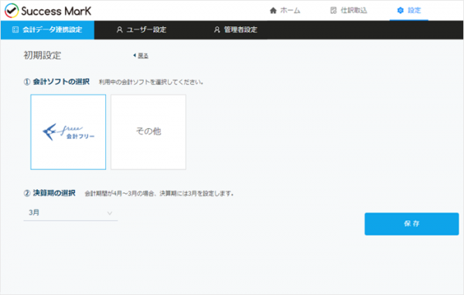Click the 会計期間が4月～3月 hint text
This screenshot has width=464, height=295.
point(159,194)
